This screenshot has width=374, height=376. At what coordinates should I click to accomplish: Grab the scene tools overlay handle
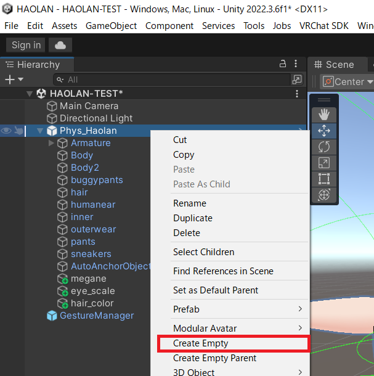pyautogui.click(x=324, y=100)
